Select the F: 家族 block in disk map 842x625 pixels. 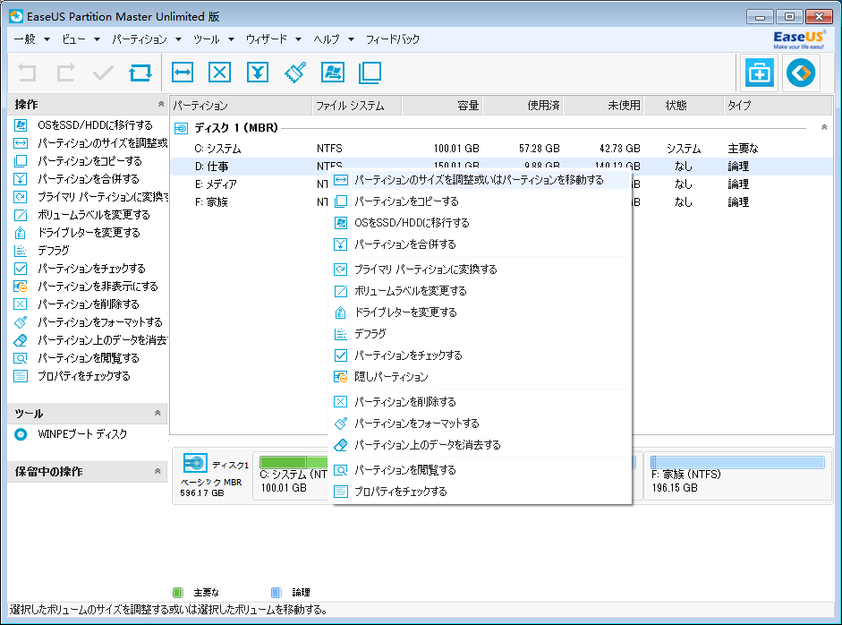[x=737, y=476]
